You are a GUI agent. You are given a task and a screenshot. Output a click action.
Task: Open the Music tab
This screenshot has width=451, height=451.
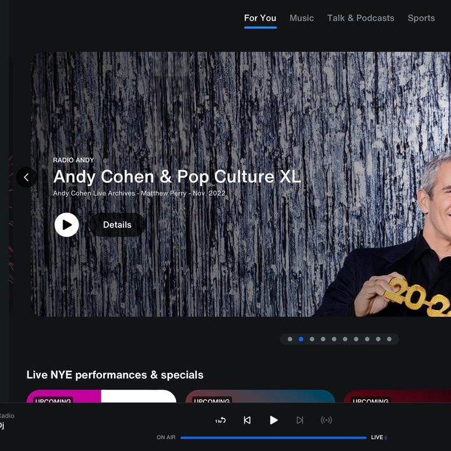[x=301, y=18]
